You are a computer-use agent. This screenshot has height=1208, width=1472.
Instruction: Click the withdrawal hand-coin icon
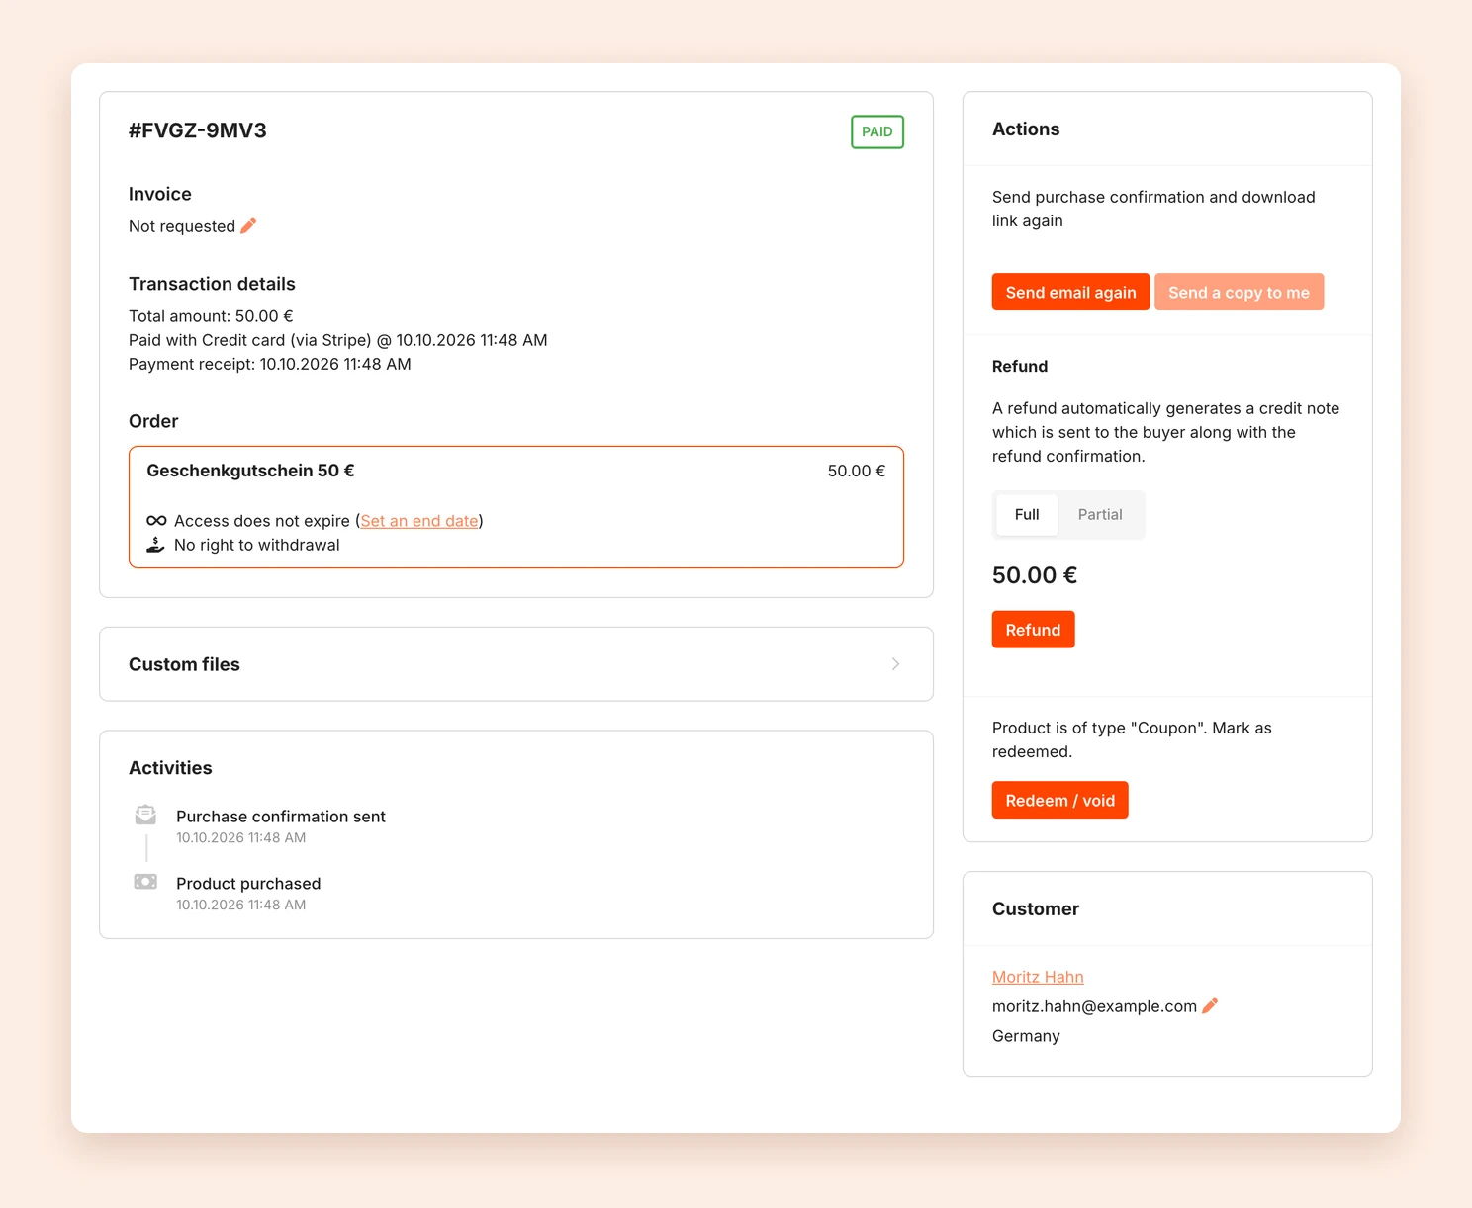pos(155,545)
